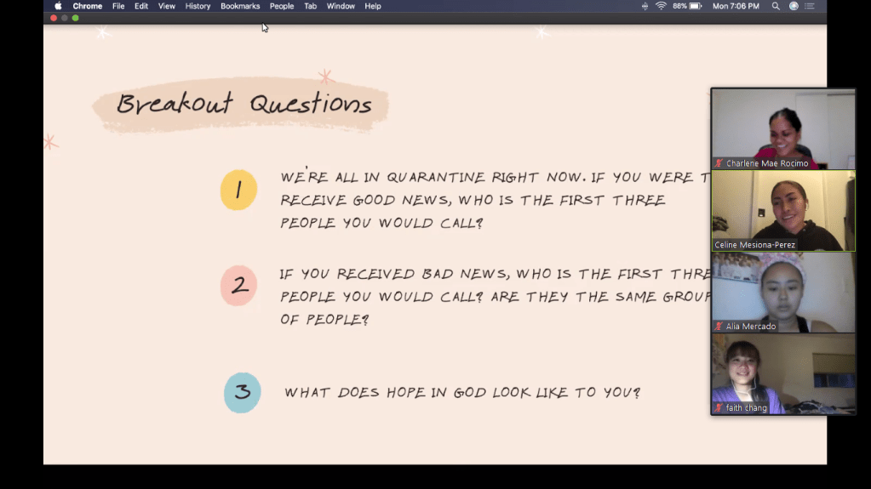Open the Notification Center list icon
The height and width of the screenshot is (489, 871).
coord(810,6)
